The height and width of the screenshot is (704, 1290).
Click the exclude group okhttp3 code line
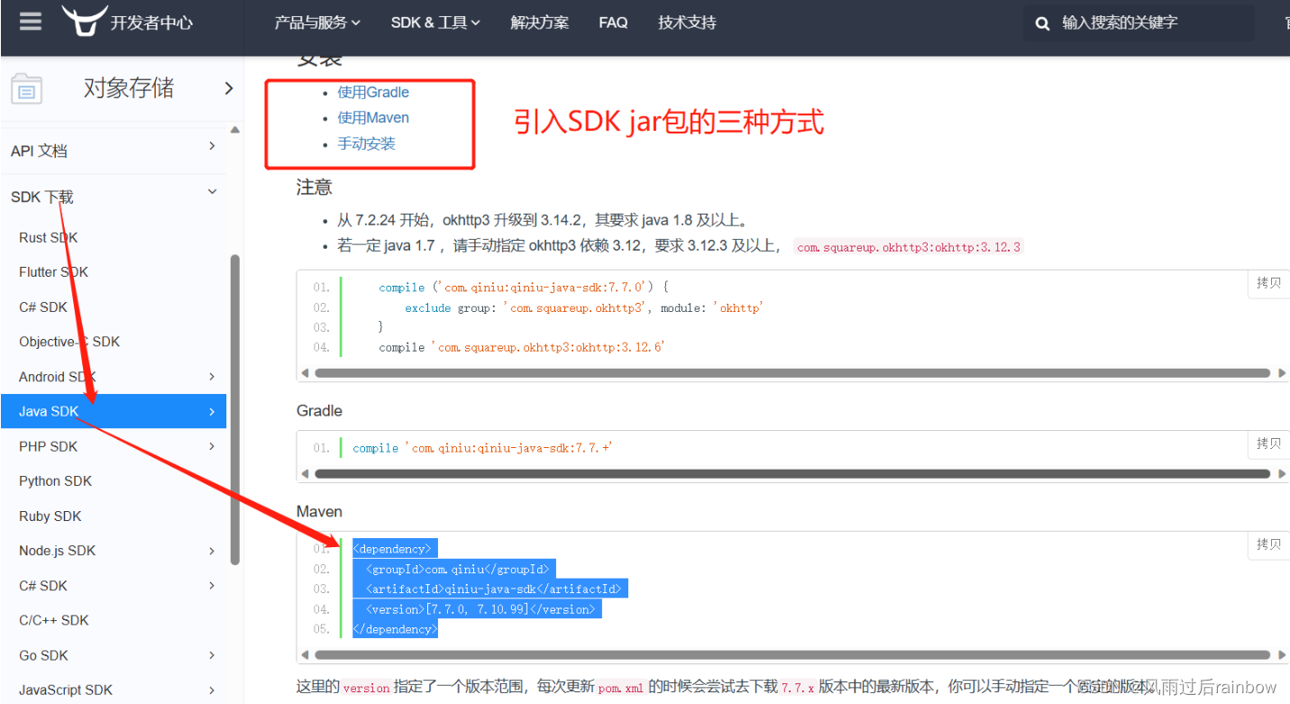point(584,307)
